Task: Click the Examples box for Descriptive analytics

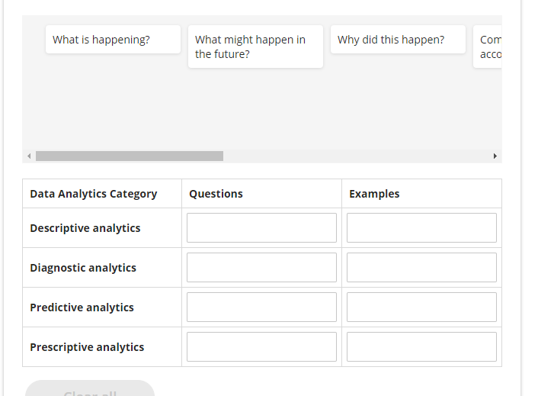Action: click(421, 228)
